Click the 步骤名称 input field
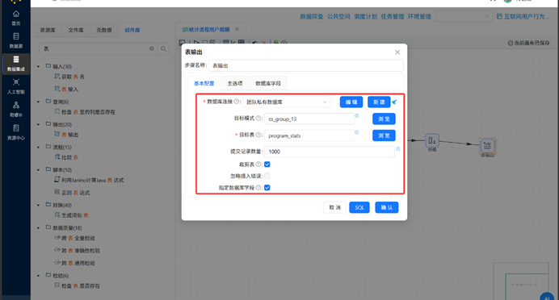This screenshot has height=300, width=559. (306, 65)
